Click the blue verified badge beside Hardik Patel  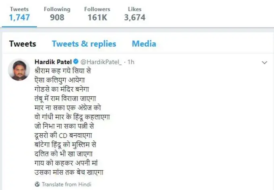(76, 62)
